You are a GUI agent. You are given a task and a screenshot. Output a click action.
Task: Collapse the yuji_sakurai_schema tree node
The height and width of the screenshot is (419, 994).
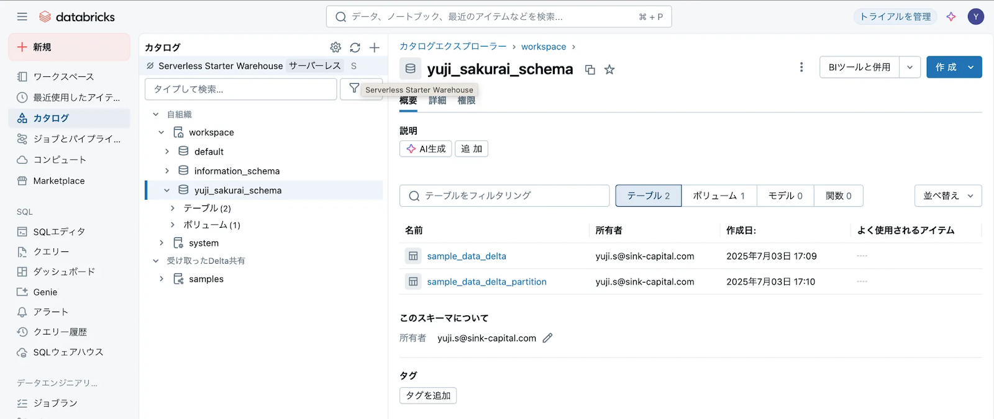pyautogui.click(x=167, y=191)
